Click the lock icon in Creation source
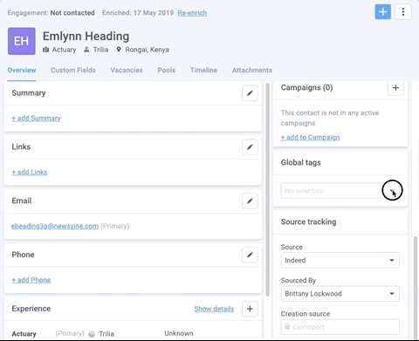Viewport: 419px width, 341px height. [287, 327]
